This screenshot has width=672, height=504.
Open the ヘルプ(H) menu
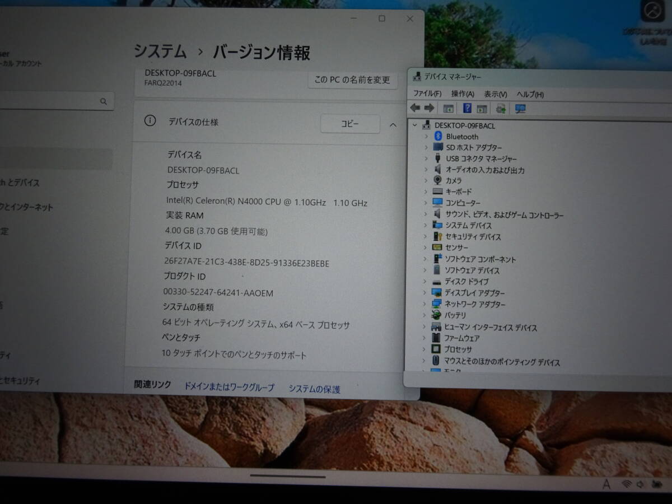pyautogui.click(x=530, y=94)
